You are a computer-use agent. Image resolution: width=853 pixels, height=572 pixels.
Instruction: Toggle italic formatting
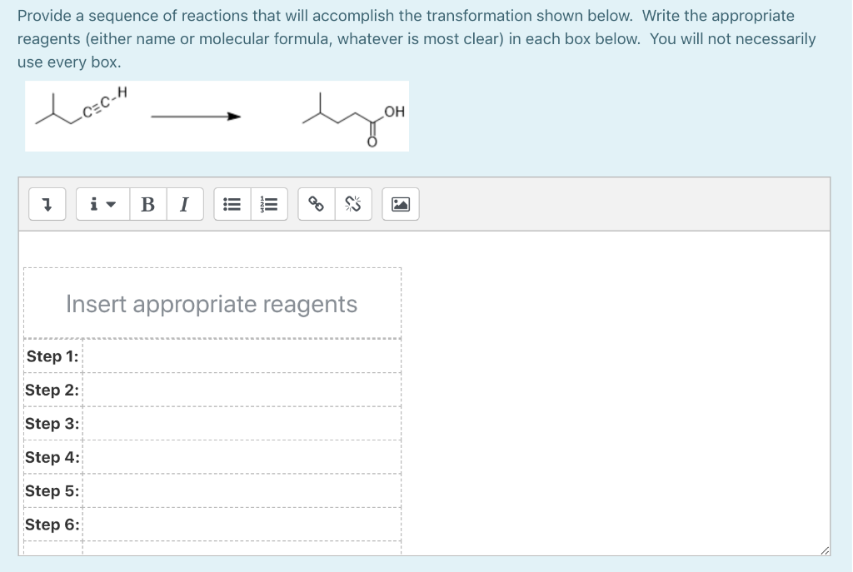[x=184, y=204]
